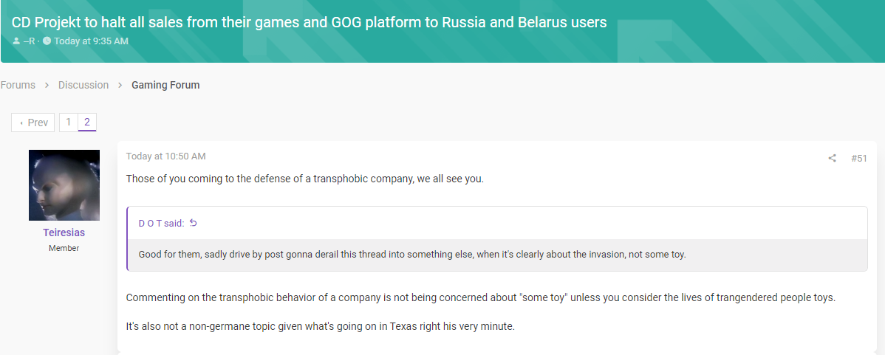Click the "Member" label under Teiresias
Screen dimensions: 885x355
(x=64, y=248)
